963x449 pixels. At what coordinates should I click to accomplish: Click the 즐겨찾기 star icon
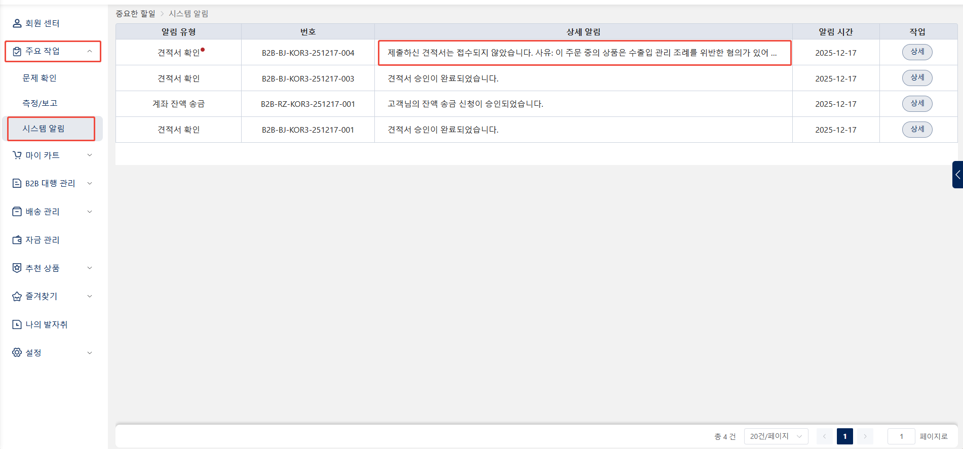coord(17,296)
